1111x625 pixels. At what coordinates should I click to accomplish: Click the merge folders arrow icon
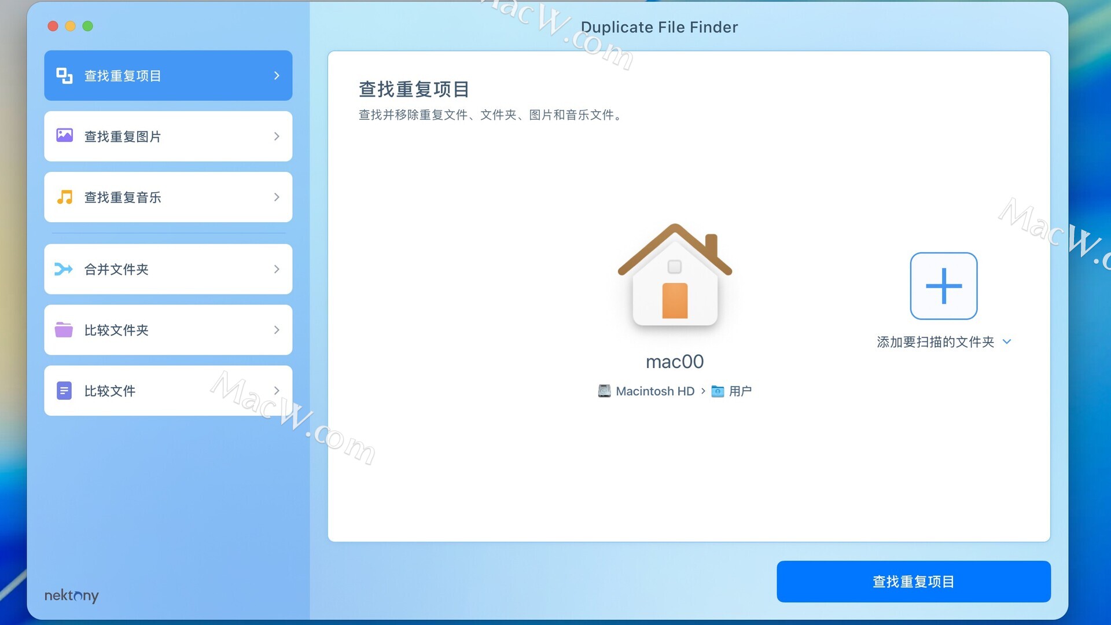64,269
